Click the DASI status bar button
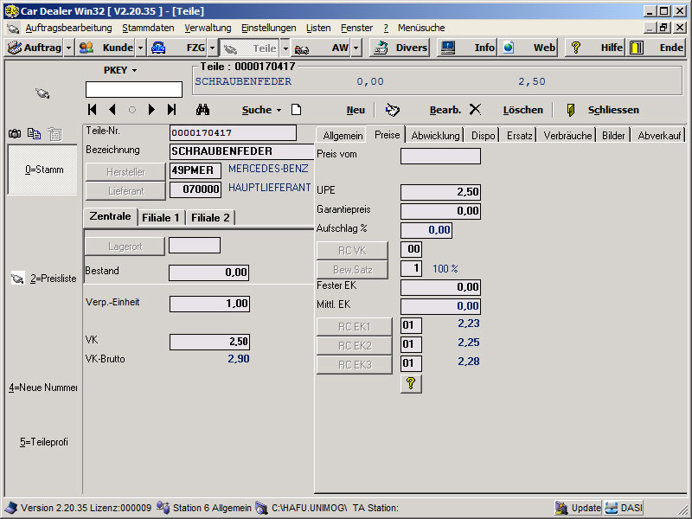The width and height of the screenshot is (692, 519). coord(623,508)
